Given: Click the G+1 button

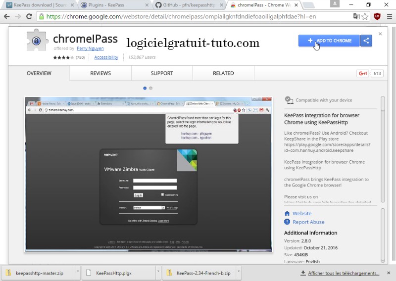Looking at the screenshot, I should (x=363, y=73).
